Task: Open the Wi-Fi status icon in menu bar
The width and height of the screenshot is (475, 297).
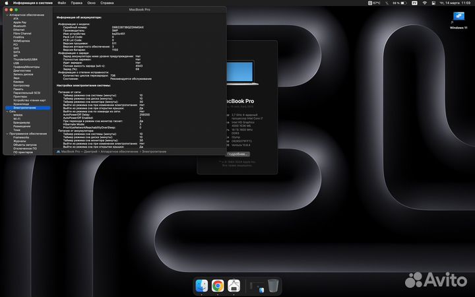Action: (424, 3)
